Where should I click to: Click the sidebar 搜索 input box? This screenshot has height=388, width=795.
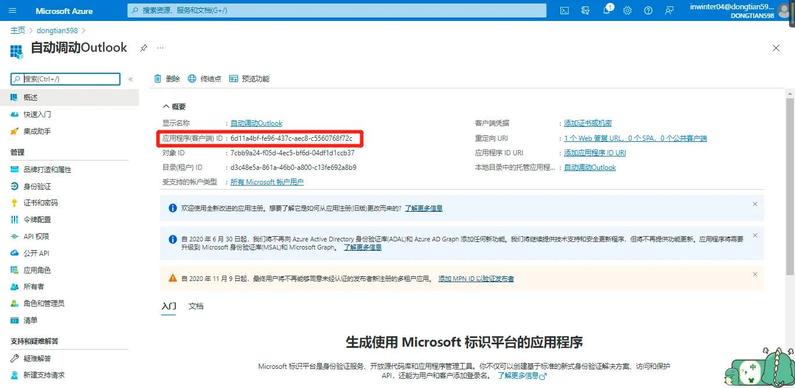click(x=70, y=79)
